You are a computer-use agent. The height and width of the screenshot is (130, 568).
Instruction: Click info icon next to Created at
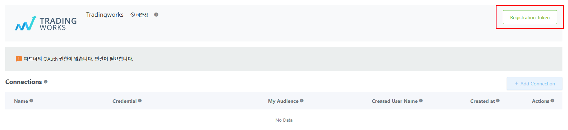(498, 101)
